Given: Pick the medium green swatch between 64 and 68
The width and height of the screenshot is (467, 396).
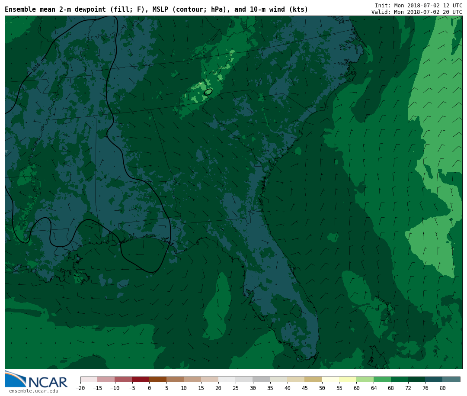Looking at the screenshot, I should tap(382, 380).
